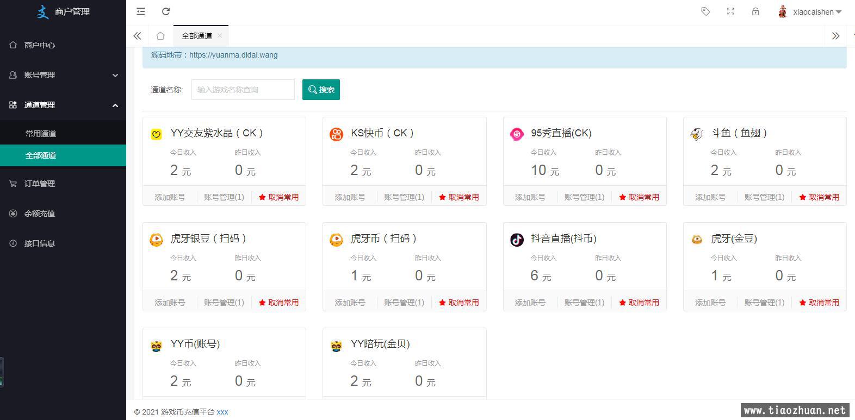Add account for 抖音直播(抖币)
The height and width of the screenshot is (420, 855).
coord(530,303)
